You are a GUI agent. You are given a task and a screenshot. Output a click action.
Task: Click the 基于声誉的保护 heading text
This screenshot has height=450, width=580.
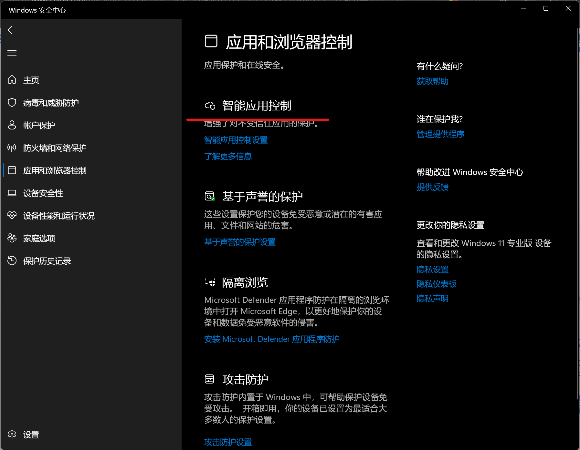coord(262,196)
